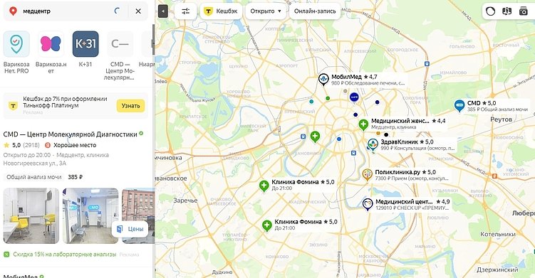The height and width of the screenshot is (278, 535).
Task: Click the Поликлиника.ру map marker
Action: pyautogui.click(x=367, y=174)
